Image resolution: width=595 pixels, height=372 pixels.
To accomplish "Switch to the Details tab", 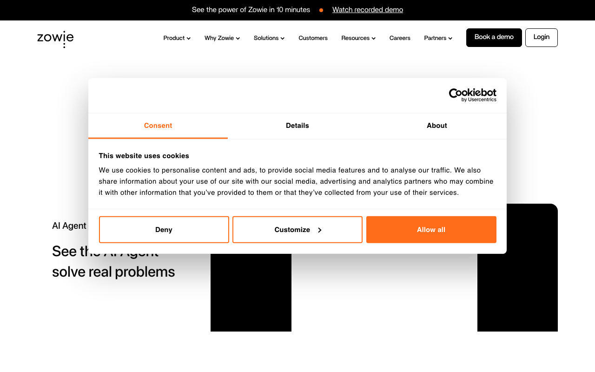I will click(297, 126).
